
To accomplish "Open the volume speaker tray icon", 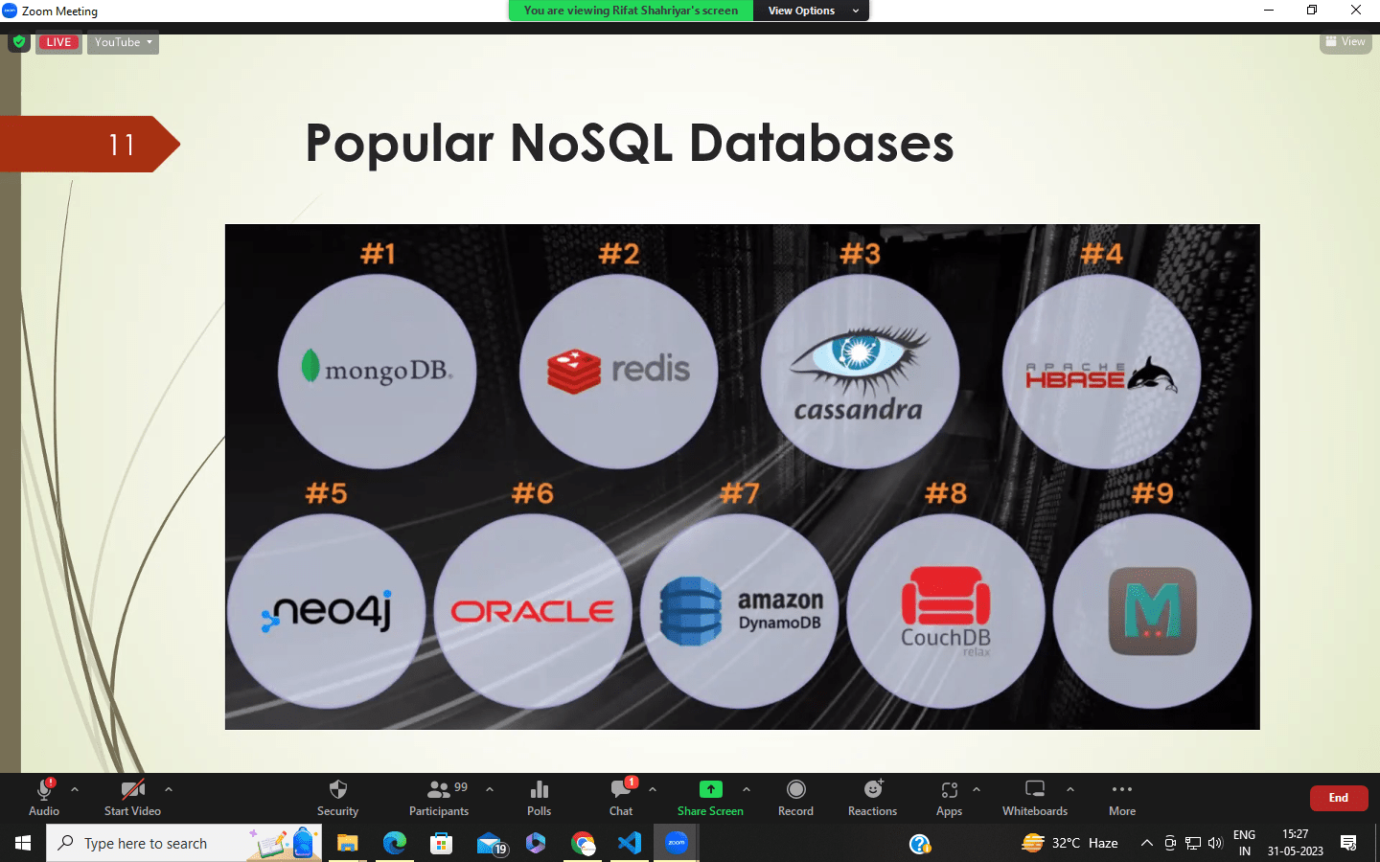I will (x=1216, y=843).
